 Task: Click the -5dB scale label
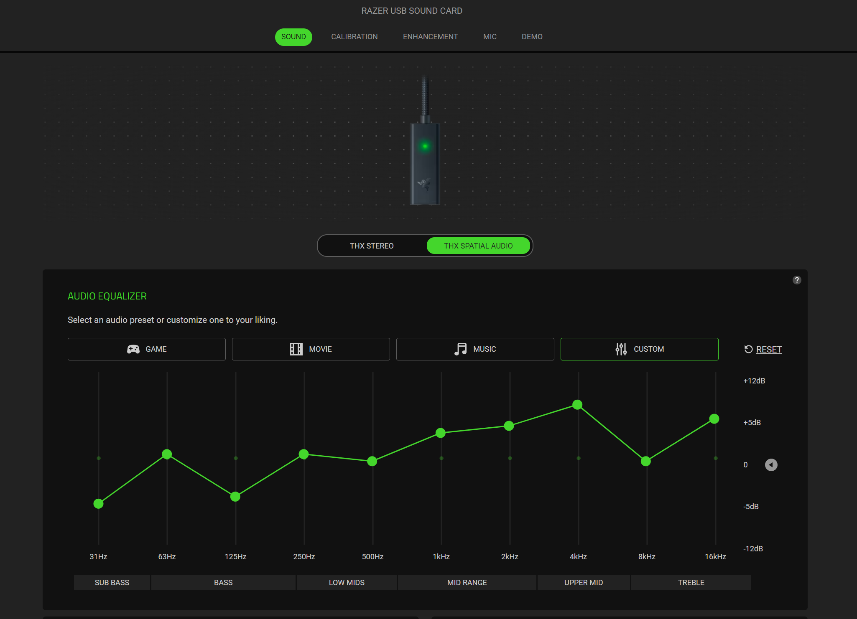pos(751,507)
